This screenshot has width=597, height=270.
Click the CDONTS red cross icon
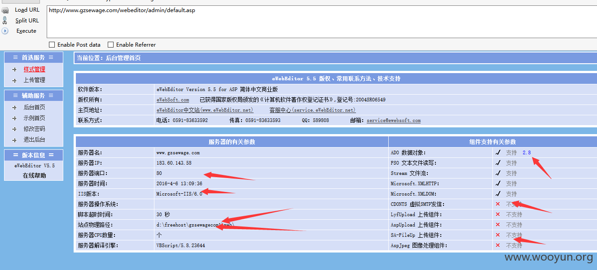coord(498,204)
